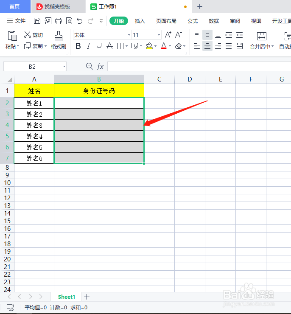The width and height of the screenshot is (291, 314).
Task: Expand 粘贴 paste options arrow
Action: tap(18, 46)
